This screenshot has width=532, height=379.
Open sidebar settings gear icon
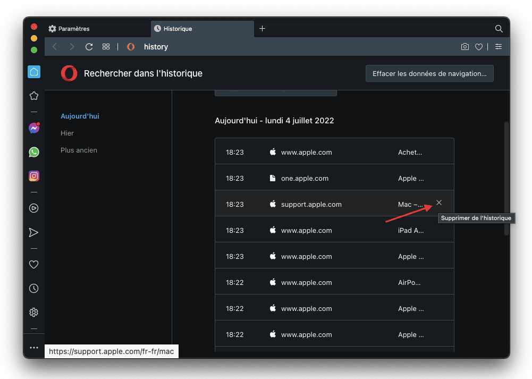pos(34,312)
